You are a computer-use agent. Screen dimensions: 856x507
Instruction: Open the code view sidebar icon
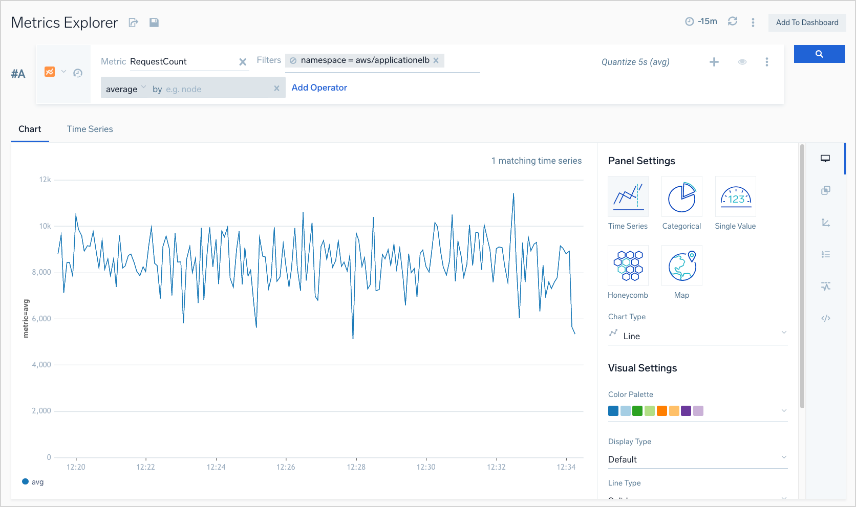click(825, 318)
